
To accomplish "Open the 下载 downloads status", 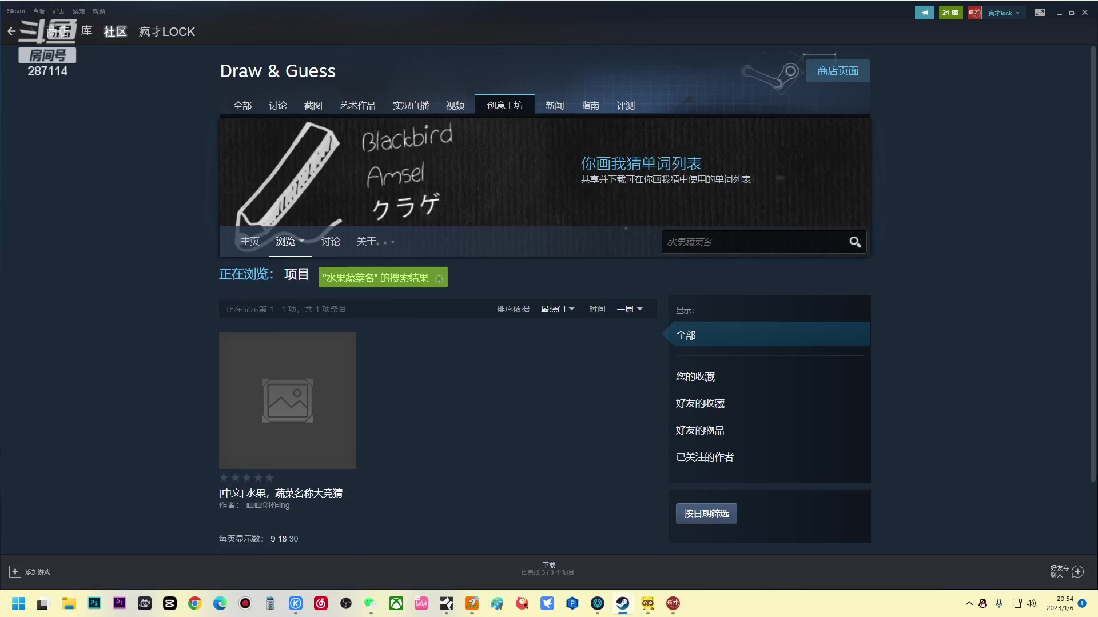I will (548, 568).
